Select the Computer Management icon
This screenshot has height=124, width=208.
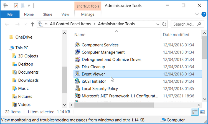click(78, 52)
